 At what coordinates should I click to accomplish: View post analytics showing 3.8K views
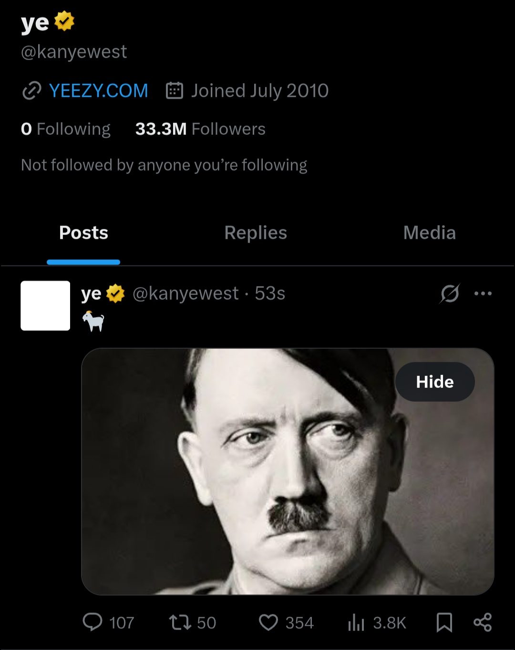(x=355, y=622)
